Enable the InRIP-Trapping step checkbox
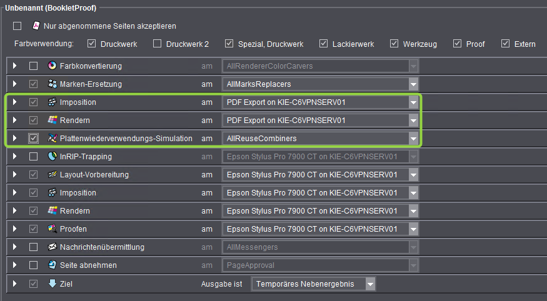Viewport: 547px width, 301px height. point(33,157)
